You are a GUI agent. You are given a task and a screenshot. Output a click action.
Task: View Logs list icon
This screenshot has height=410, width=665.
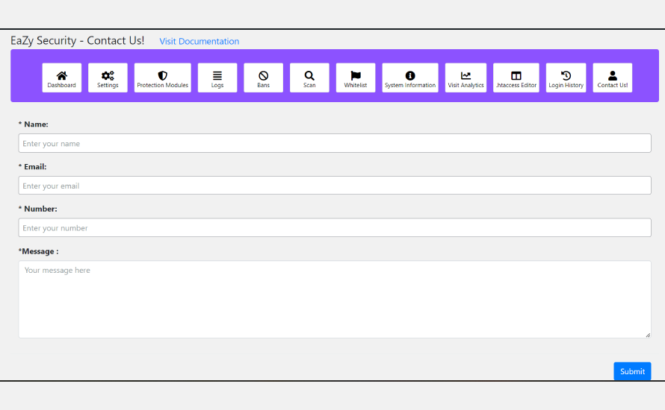[x=217, y=78]
